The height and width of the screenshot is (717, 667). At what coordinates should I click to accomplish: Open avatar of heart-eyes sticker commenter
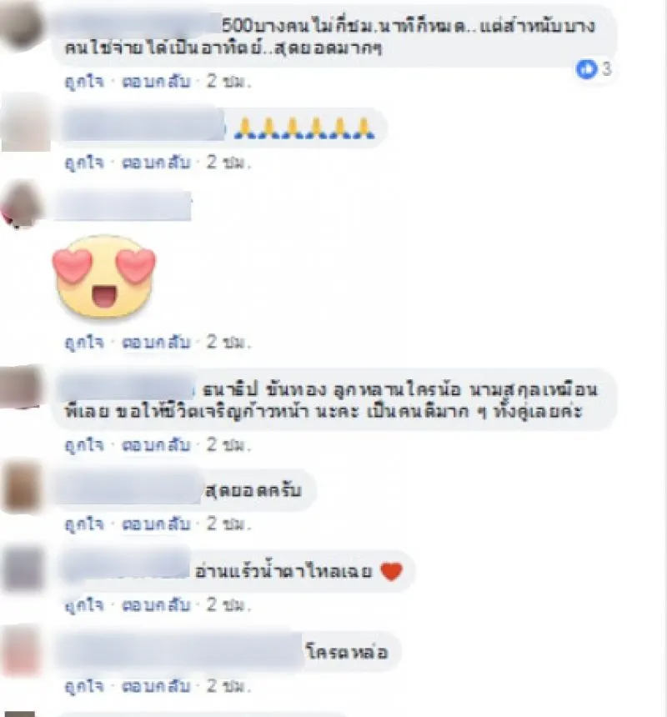19,204
